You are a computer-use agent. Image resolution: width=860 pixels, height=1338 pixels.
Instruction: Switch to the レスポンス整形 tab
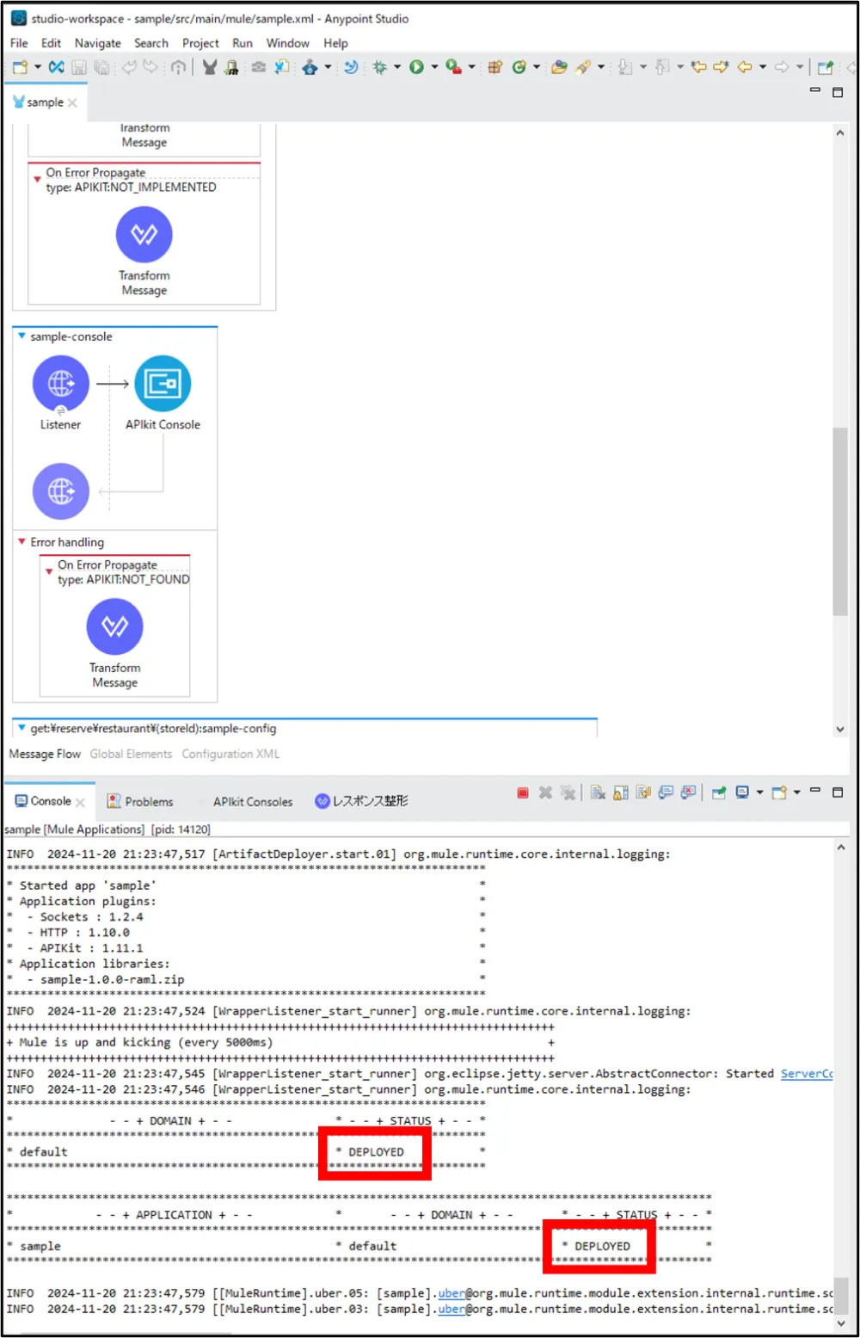[361, 801]
